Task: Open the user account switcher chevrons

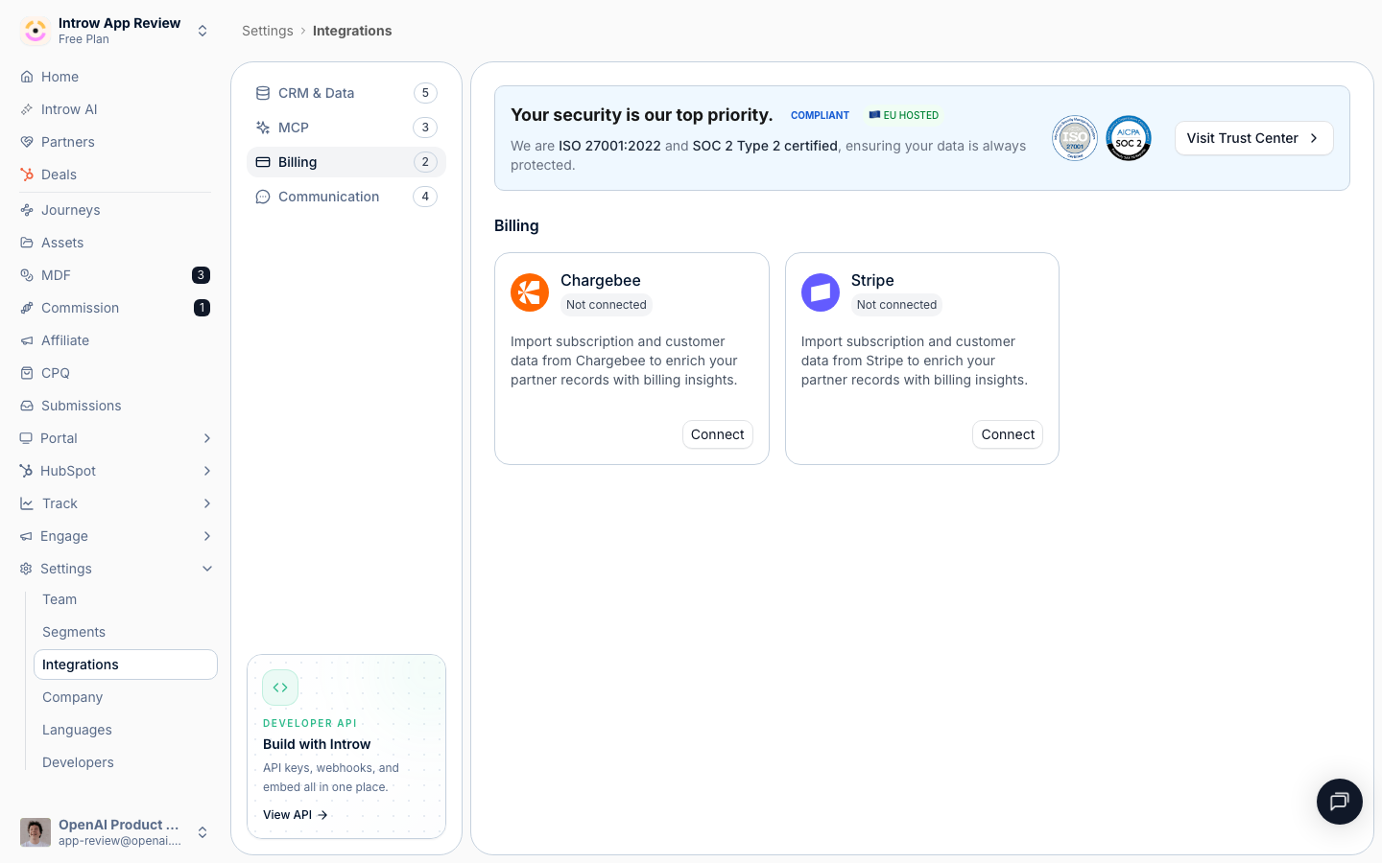Action: pyautogui.click(x=203, y=832)
